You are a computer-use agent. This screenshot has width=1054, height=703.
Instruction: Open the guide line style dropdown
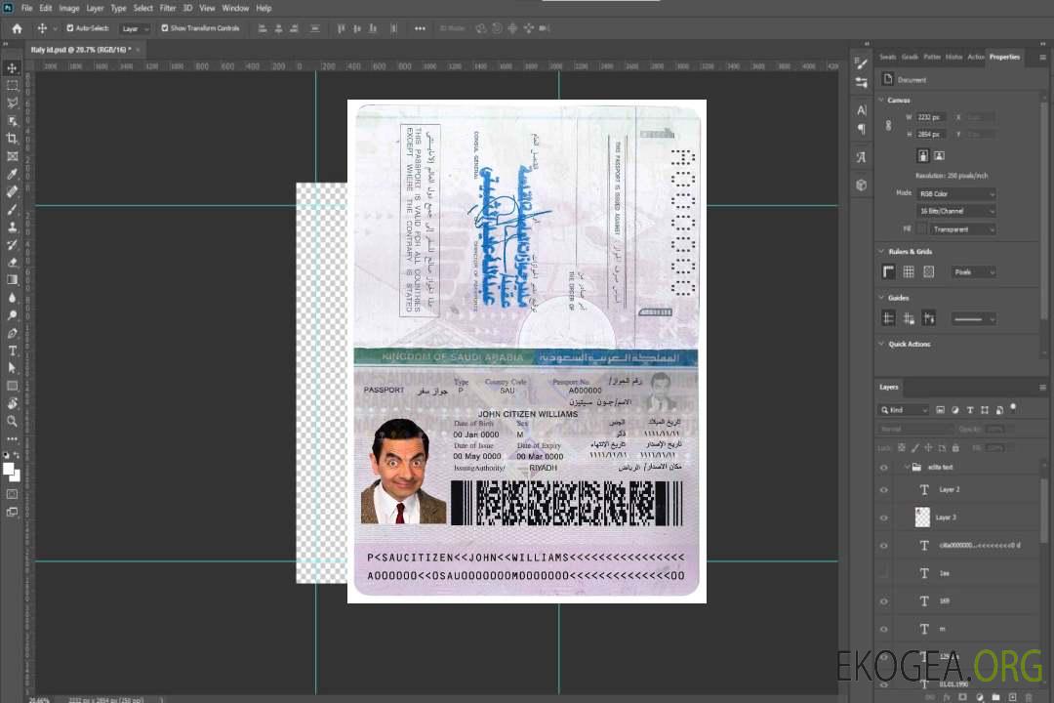pyautogui.click(x=973, y=319)
